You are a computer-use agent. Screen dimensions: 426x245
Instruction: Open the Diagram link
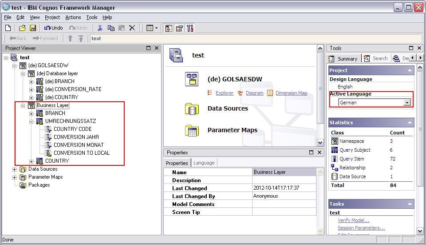pos(255,93)
